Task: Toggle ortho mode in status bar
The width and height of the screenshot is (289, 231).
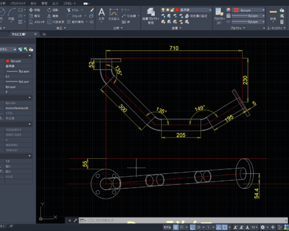Action: click(x=192, y=228)
